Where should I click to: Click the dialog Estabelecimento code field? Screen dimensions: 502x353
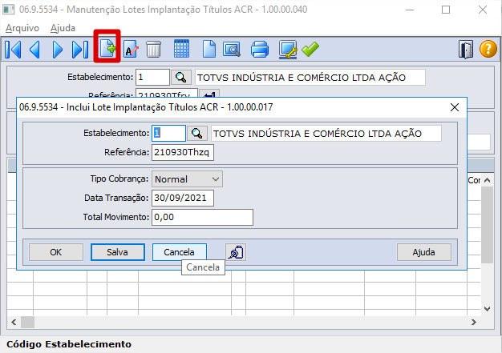(168, 133)
